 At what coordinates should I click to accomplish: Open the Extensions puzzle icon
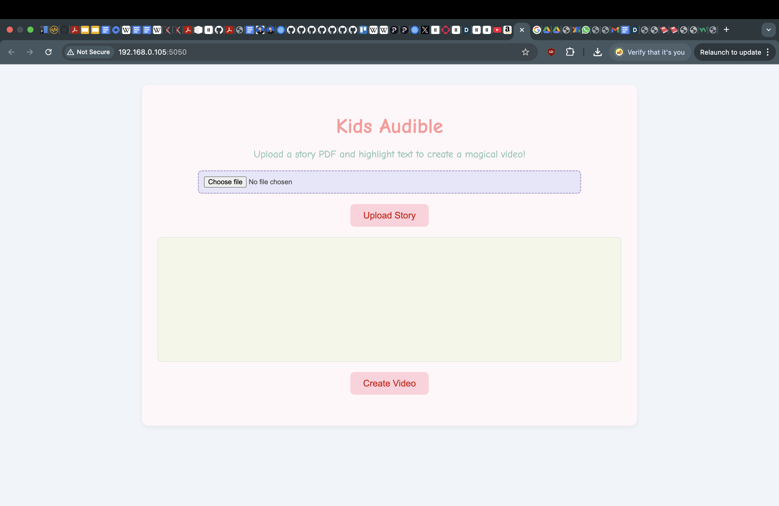tap(570, 52)
